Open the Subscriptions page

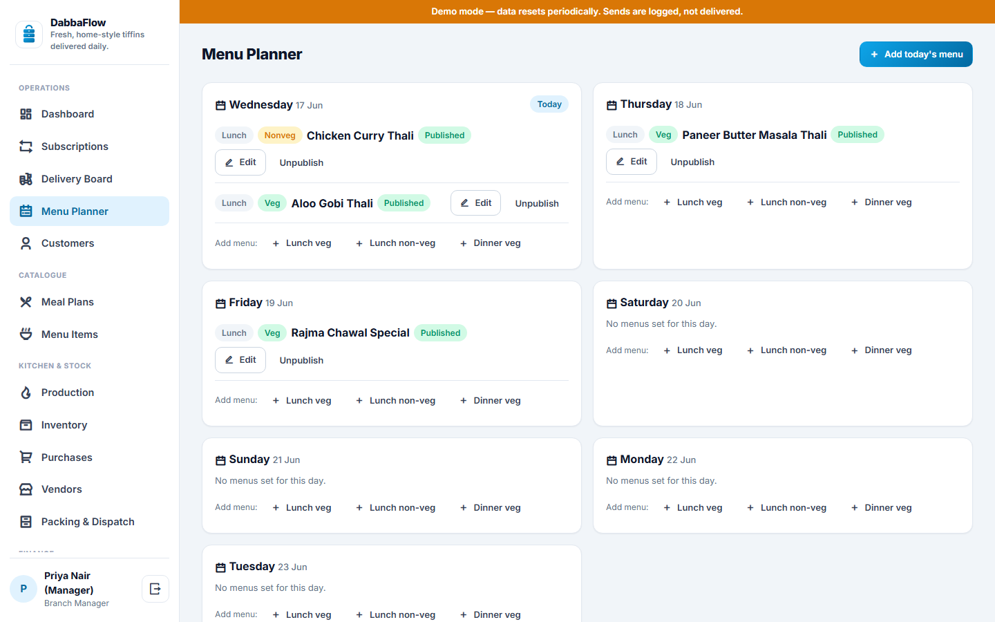[89, 147]
